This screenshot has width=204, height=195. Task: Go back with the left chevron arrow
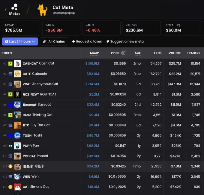(6, 10)
